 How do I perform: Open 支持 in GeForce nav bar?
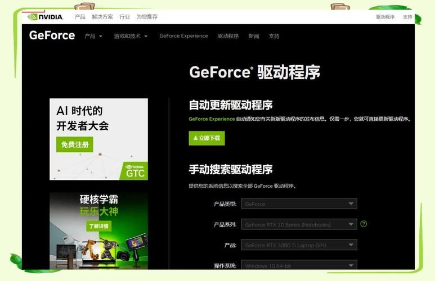pyautogui.click(x=274, y=36)
